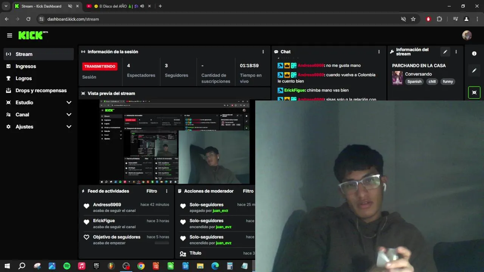Image resolution: width=484 pixels, height=272 pixels.
Task: Click the Spanish stream tag
Action: pyautogui.click(x=414, y=82)
